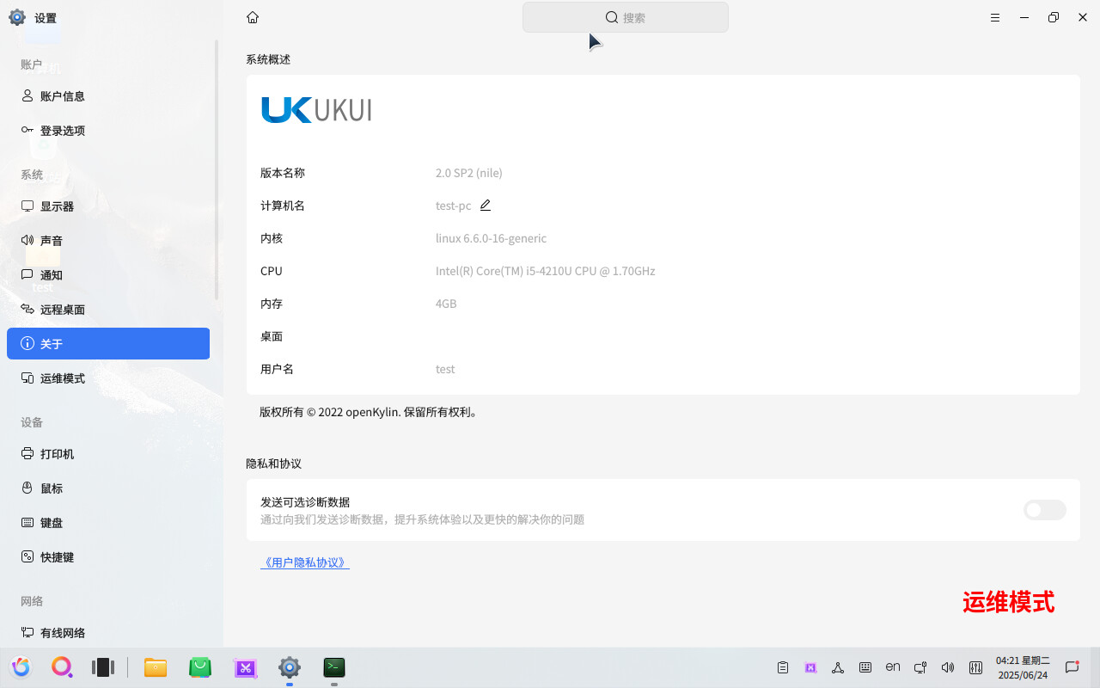Open the file manager from the taskbar

pos(156,667)
